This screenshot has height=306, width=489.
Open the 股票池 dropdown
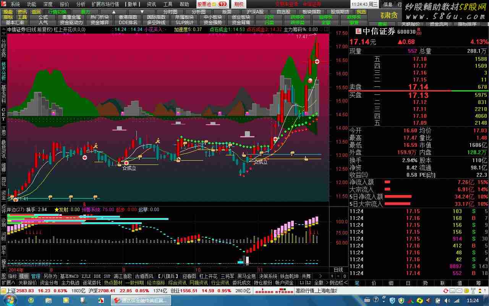(x=212, y=4)
